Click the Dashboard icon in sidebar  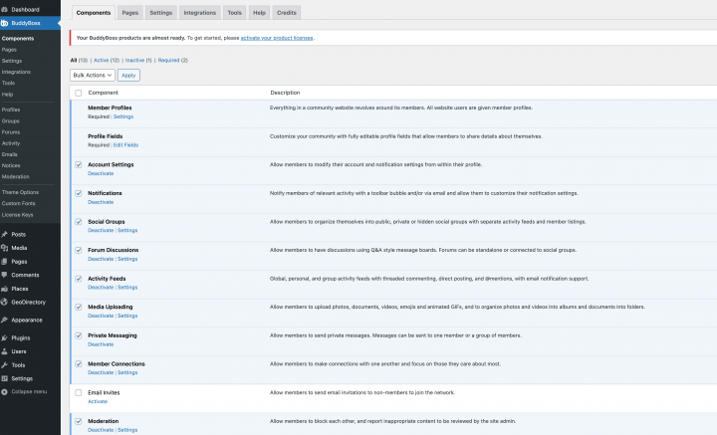pos(5,9)
